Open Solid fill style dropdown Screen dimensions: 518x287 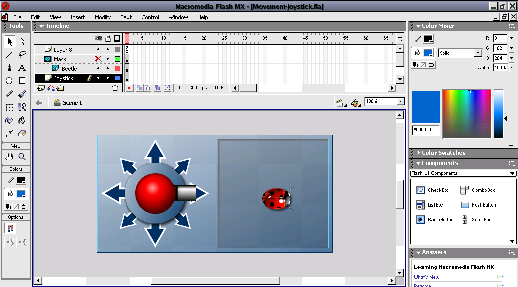pyautogui.click(x=478, y=53)
